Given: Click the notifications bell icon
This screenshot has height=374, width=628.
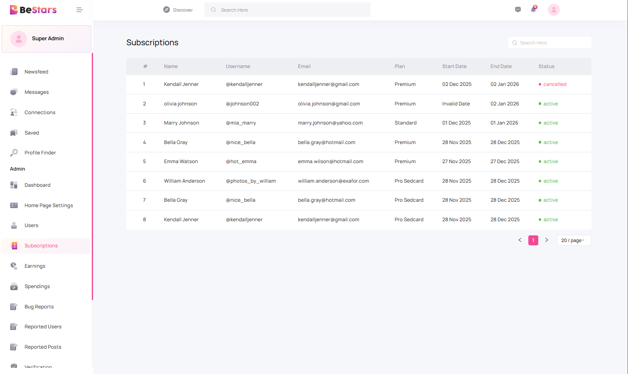Looking at the screenshot, I should (x=533, y=9).
